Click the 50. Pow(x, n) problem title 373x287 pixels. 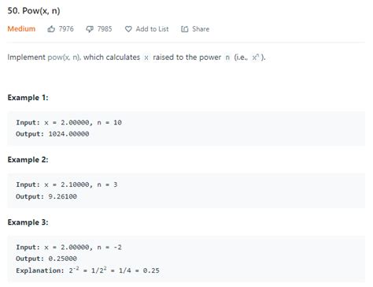[x=34, y=11]
